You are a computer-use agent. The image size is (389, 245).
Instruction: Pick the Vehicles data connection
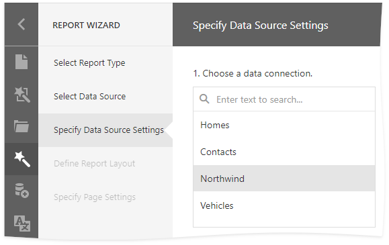pyautogui.click(x=284, y=205)
